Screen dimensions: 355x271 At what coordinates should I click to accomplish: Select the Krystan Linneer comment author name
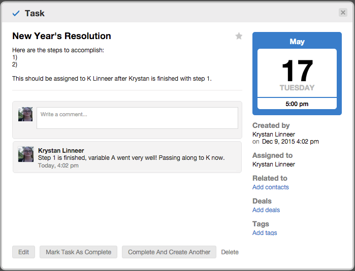click(x=61, y=150)
